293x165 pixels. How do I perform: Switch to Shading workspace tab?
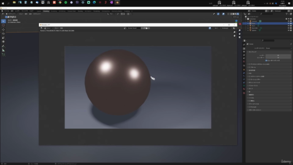[x=81, y=11]
